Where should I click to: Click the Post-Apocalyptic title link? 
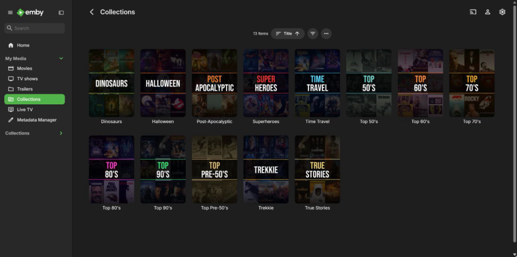tap(215, 122)
